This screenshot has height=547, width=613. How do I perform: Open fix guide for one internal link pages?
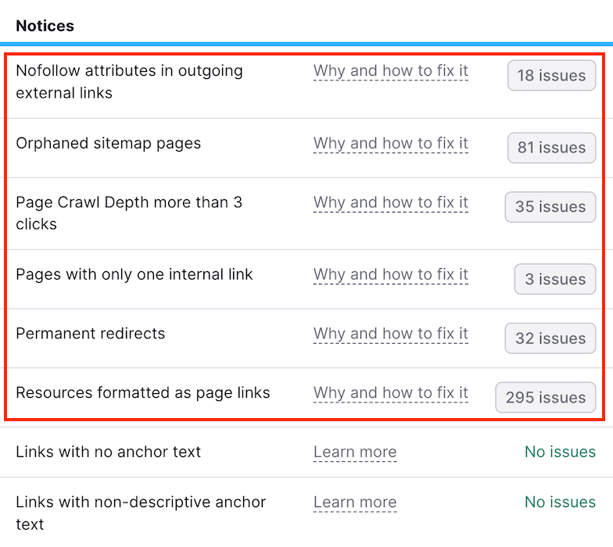coord(390,275)
